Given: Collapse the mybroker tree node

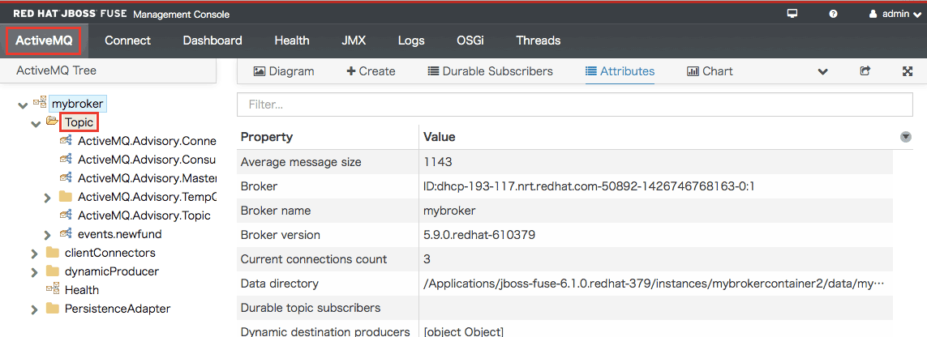Looking at the screenshot, I should click(x=23, y=105).
